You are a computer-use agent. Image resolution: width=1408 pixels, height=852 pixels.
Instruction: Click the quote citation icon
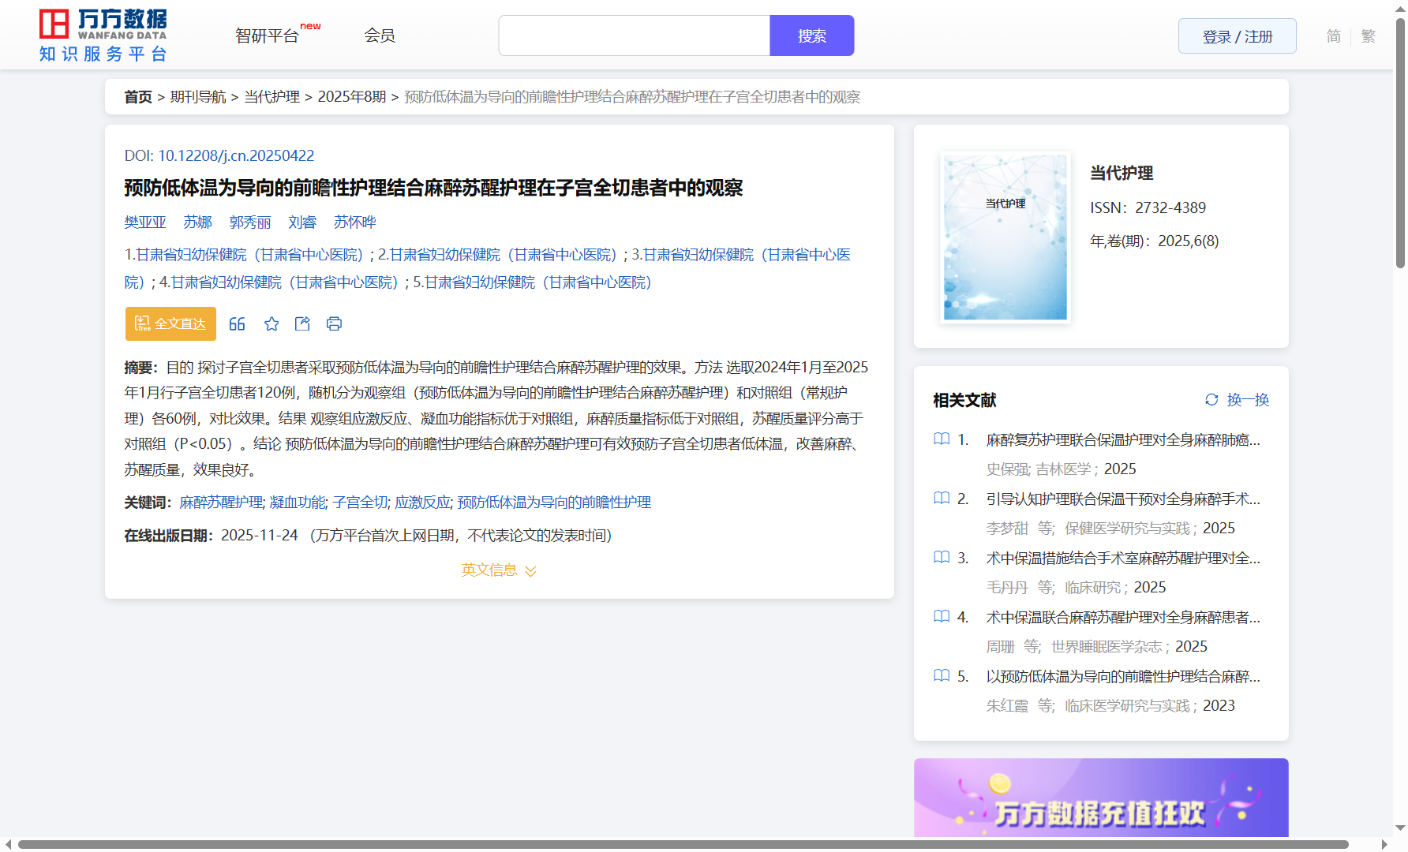point(237,324)
